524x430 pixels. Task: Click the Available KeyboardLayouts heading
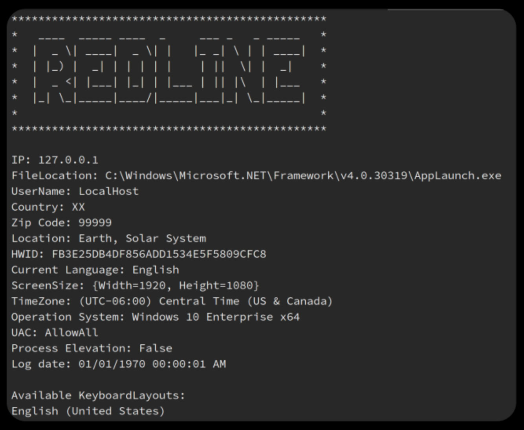[98, 395]
